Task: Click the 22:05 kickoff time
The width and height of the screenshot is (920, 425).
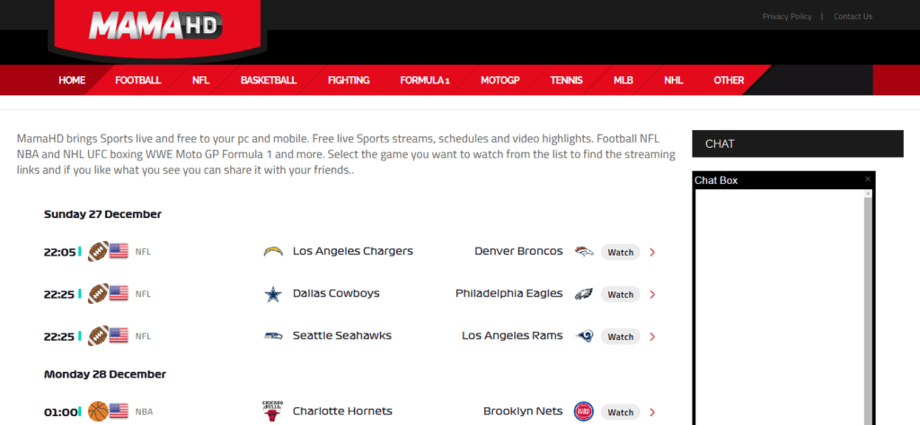Action: pyautogui.click(x=59, y=252)
